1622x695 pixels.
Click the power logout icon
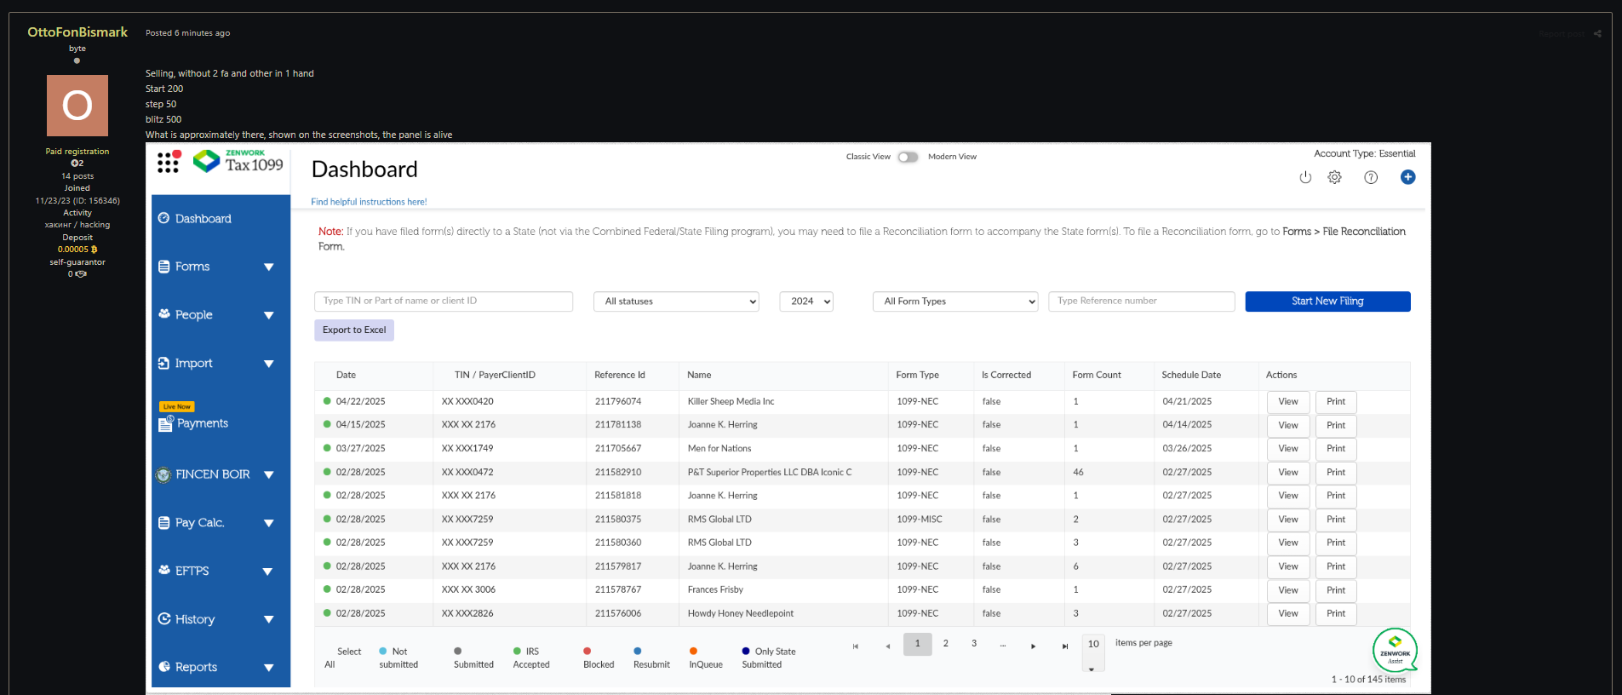[x=1305, y=177]
